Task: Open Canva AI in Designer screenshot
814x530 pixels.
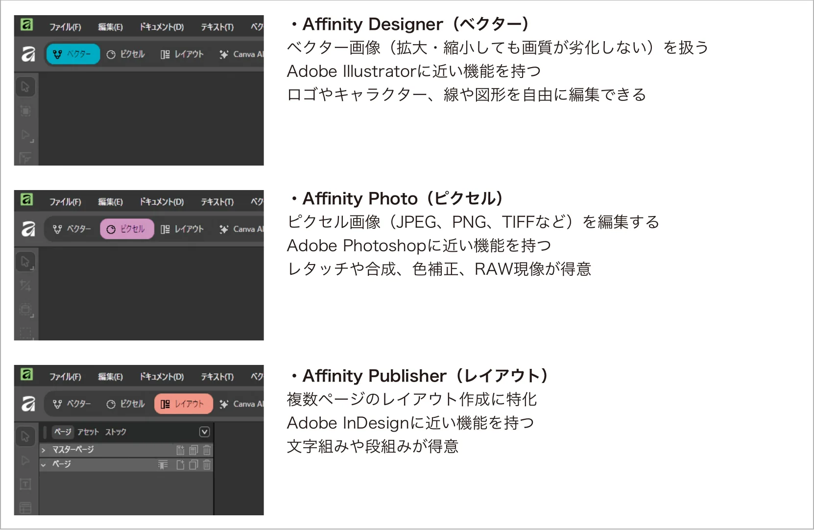Action: click(x=242, y=54)
